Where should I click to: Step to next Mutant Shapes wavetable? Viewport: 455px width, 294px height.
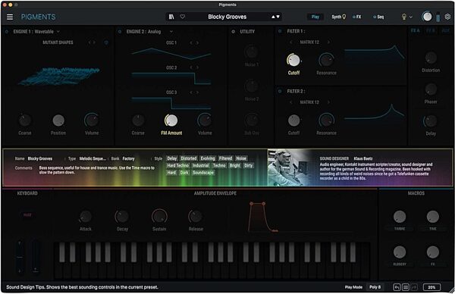[x=94, y=42]
